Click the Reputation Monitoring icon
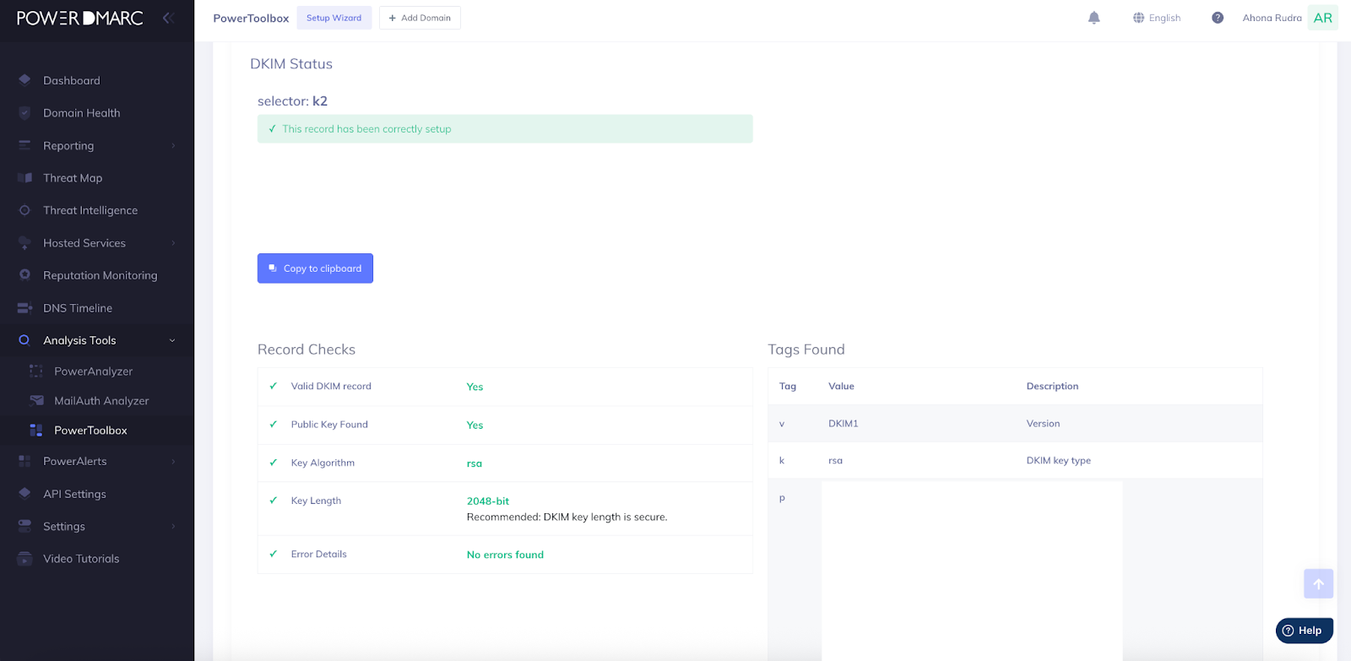The image size is (1351, 661). pos(24,275)
